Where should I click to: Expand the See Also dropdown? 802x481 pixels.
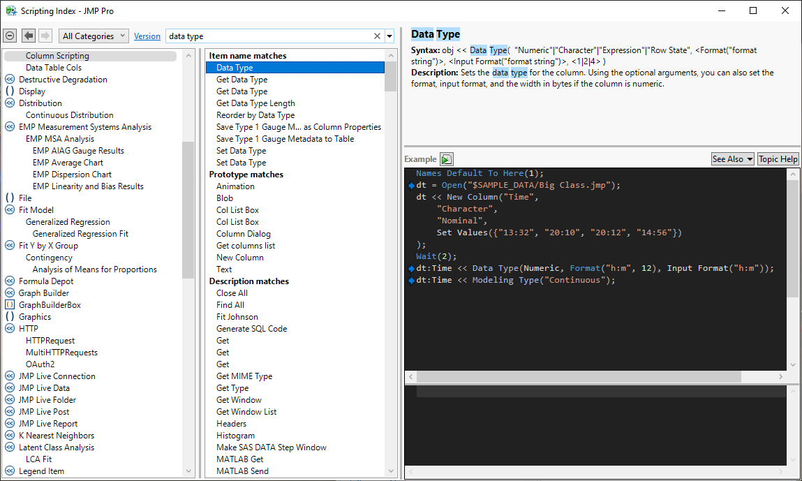coord(732,159)
